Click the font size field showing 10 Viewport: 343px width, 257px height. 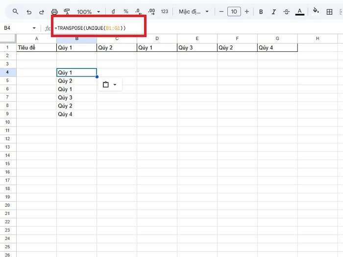[x=234, y=12]
